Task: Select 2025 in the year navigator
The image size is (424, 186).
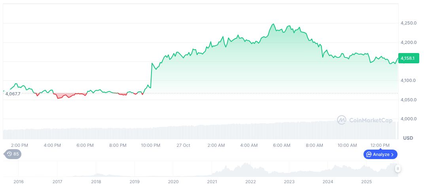Action: click(x=366, y=182)
